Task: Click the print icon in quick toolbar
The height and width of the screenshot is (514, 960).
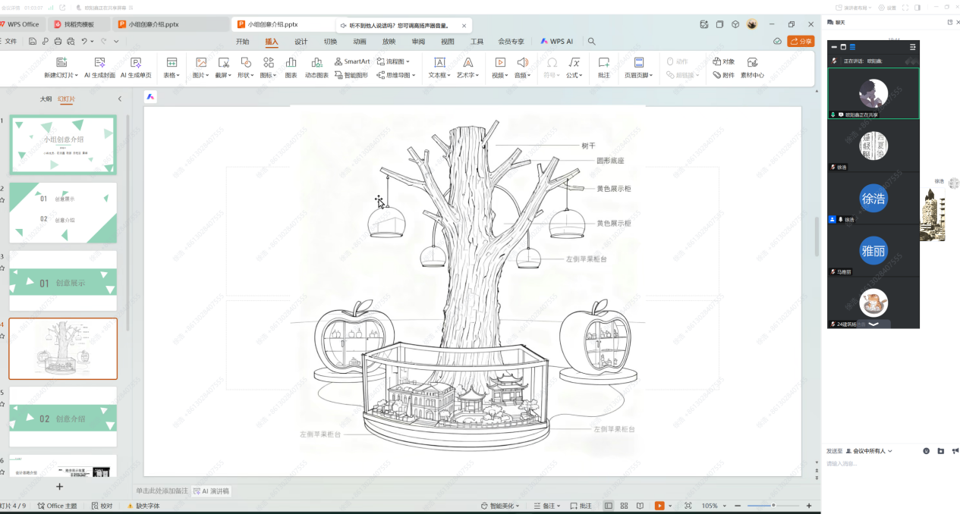Action: [x=58, y=42]
